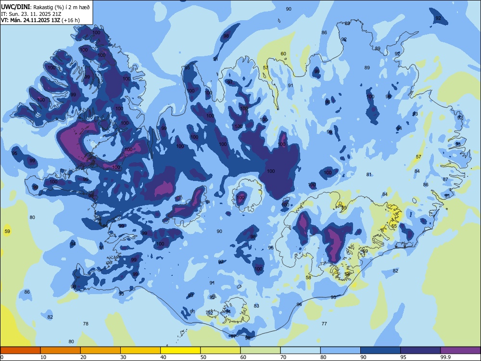481x361 pixels.
Task: Click the legend tick label '10'
Action: [43, 357]
